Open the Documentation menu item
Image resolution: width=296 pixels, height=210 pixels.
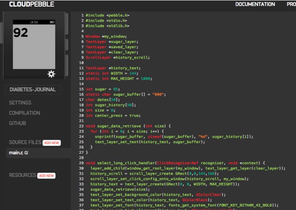pyautogui.click(x=255, y=4)
